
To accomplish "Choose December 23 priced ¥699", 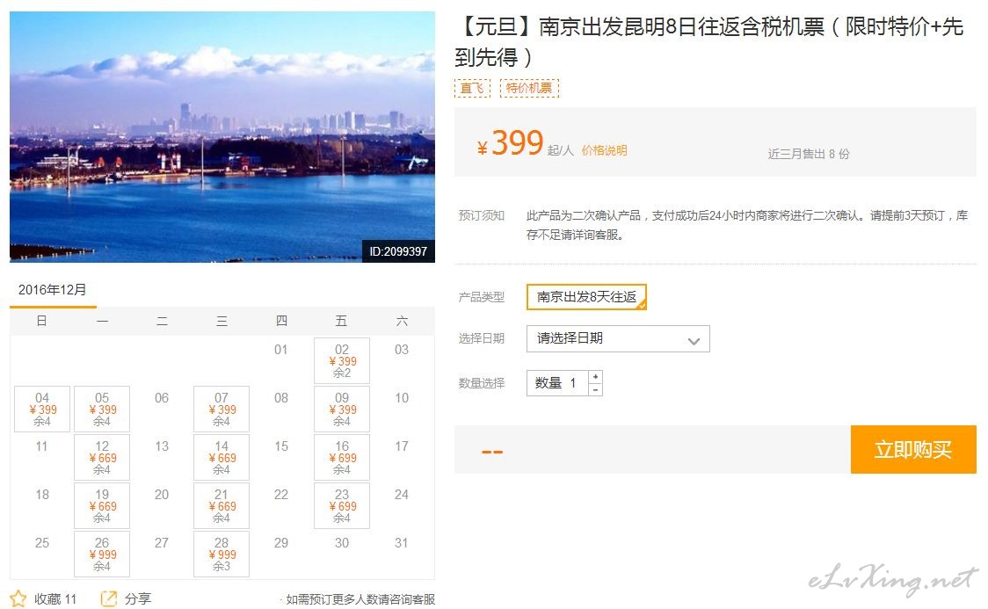I will pos(342,505).
